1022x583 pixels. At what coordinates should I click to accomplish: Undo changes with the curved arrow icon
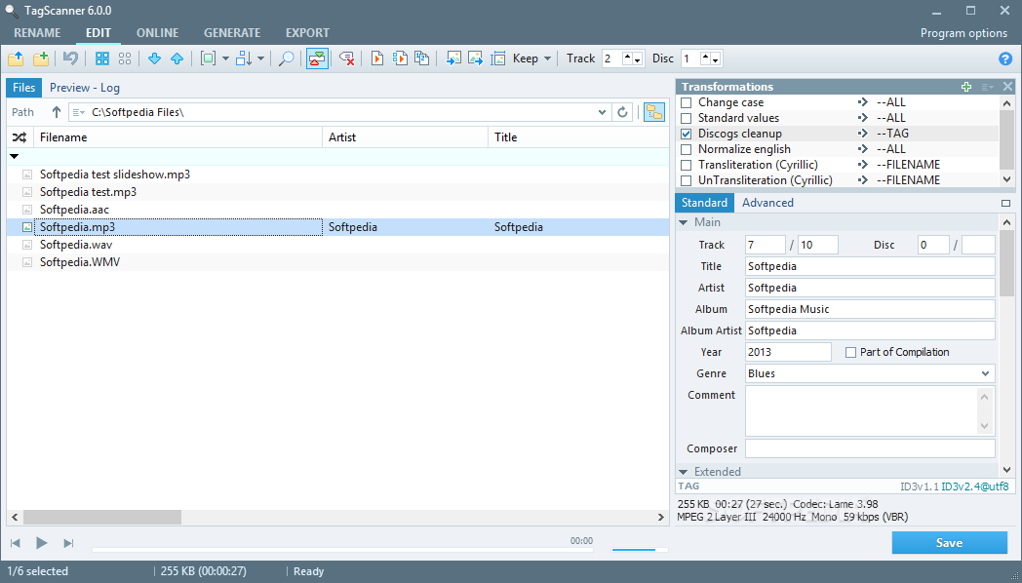click(x=70, y=58)
